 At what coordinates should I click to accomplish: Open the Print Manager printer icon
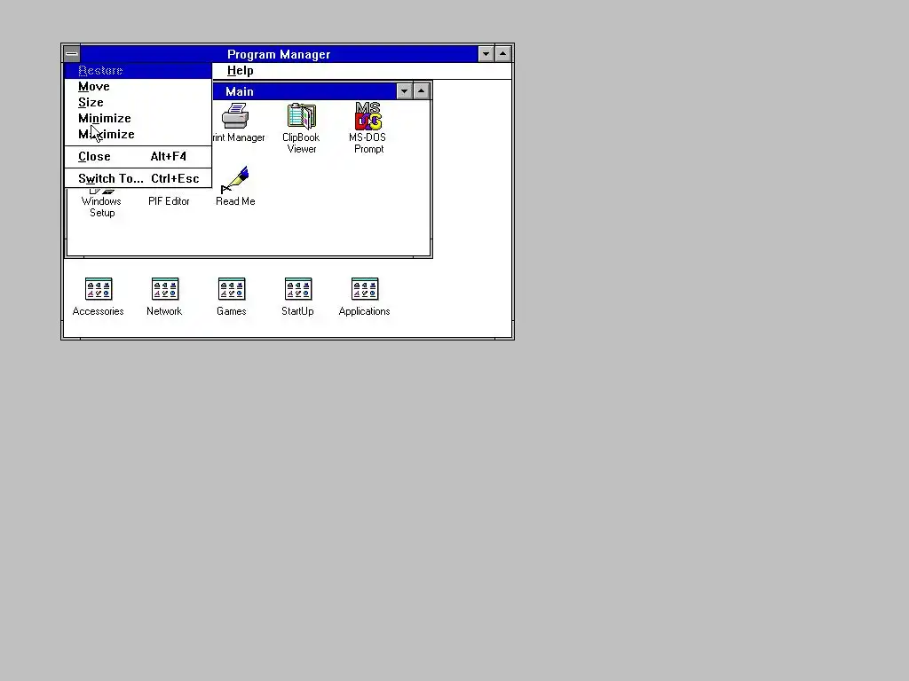[x=235, y=116]
